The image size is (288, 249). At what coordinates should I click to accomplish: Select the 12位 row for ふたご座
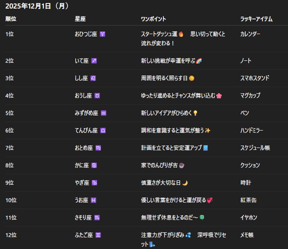(x=10, y=235)
